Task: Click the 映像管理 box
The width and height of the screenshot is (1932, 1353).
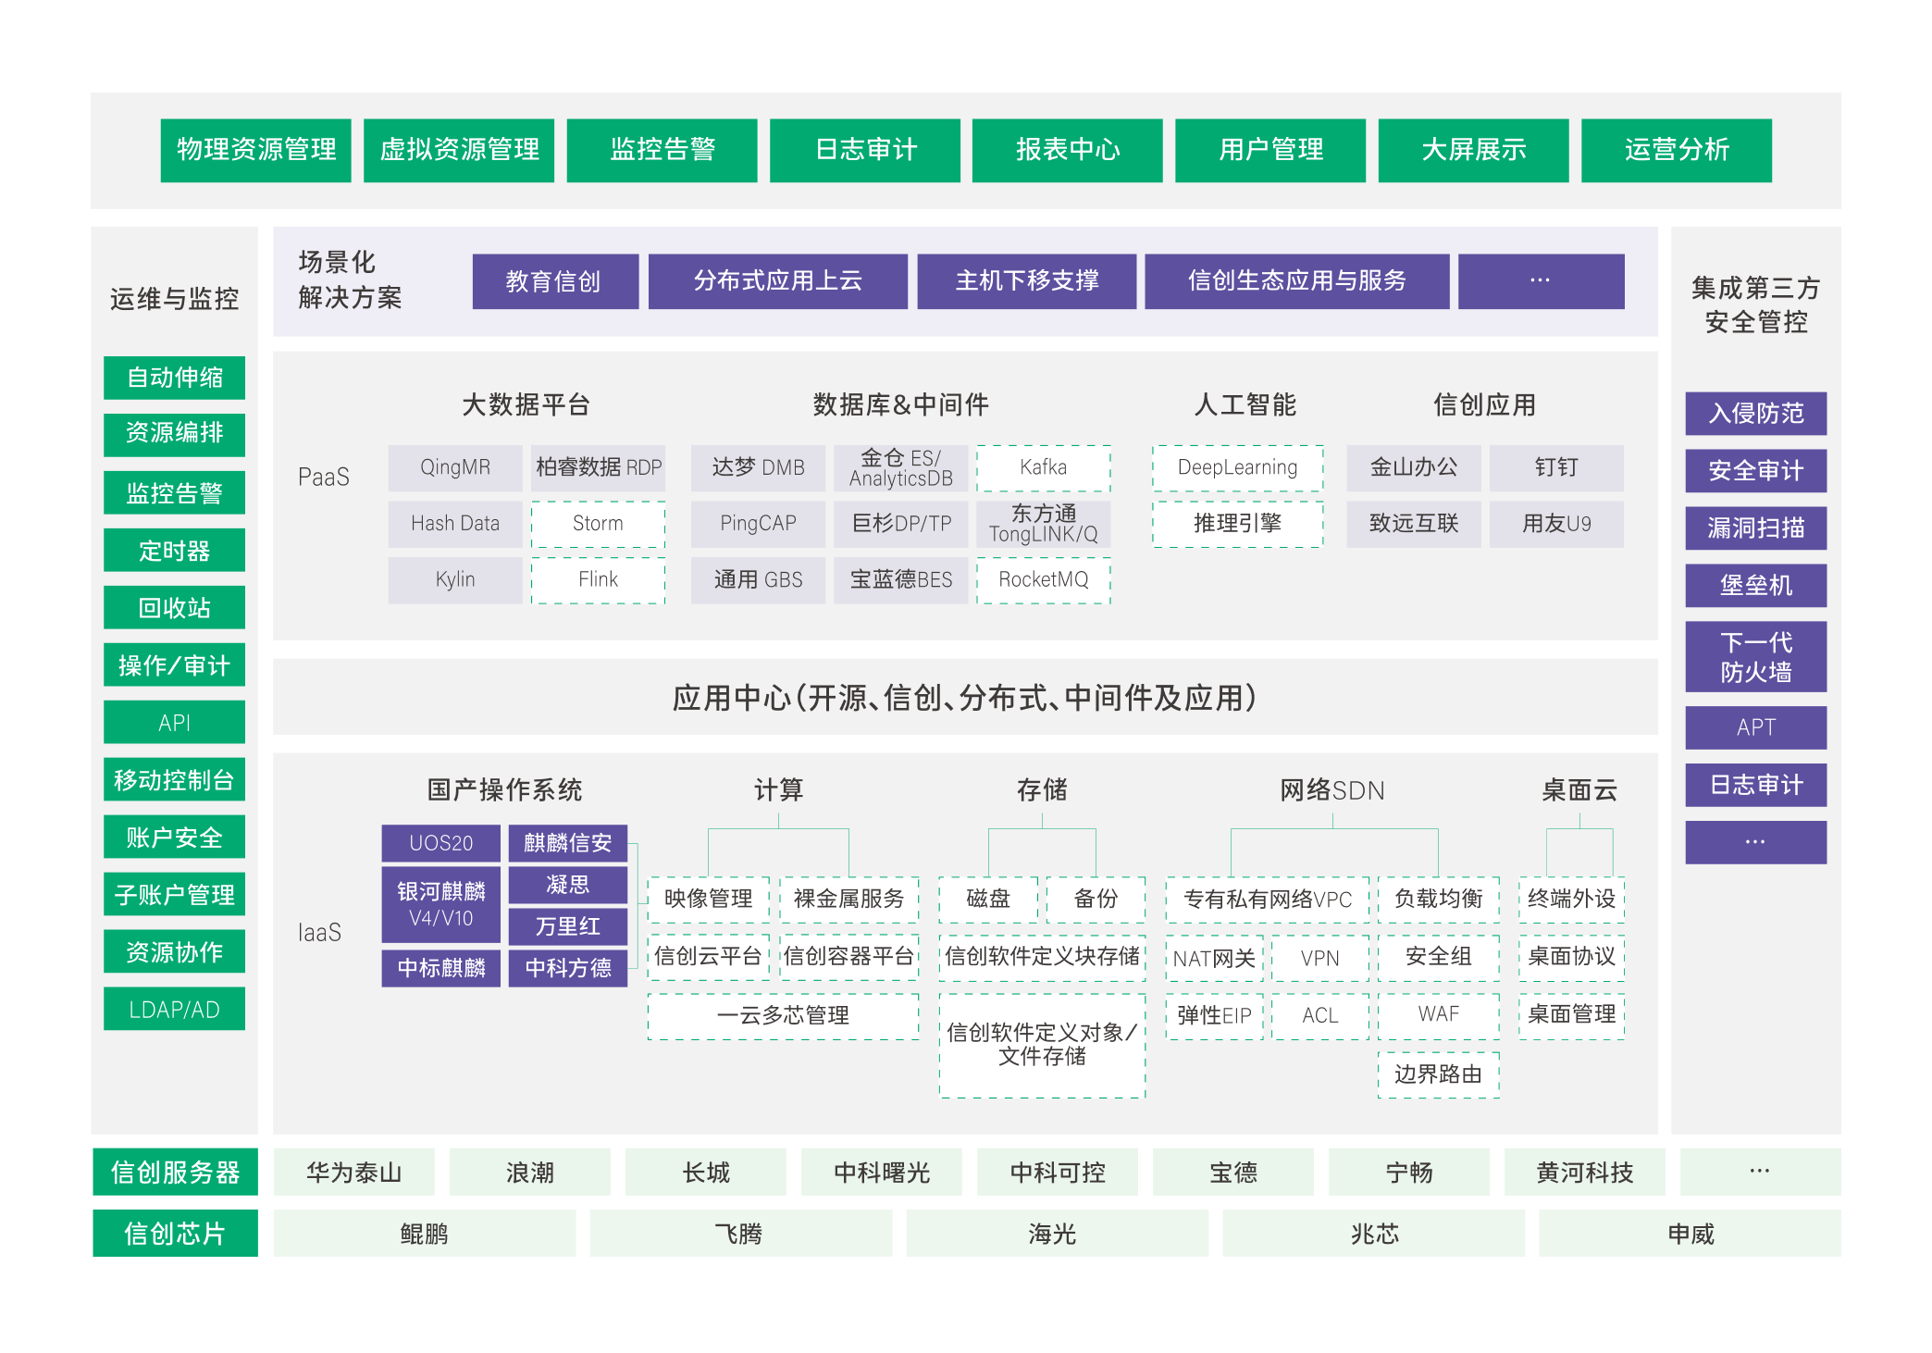Action: tap(709, 900)
